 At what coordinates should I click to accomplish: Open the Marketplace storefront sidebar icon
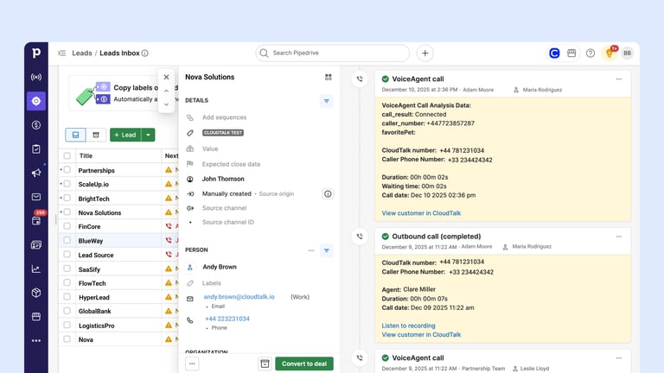point(36,316)
